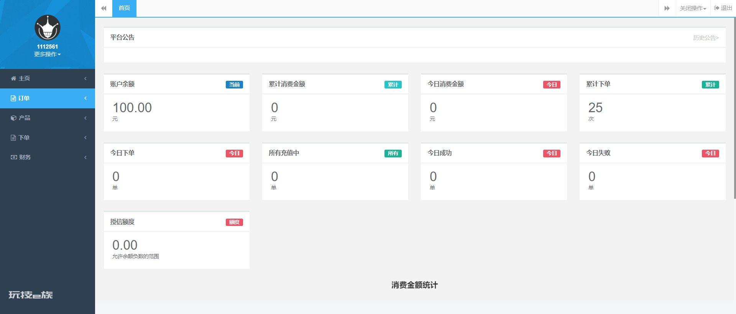736x314 pixels.
Task: Click the tab scroll-left double arrow
Action: click(103, 8)
